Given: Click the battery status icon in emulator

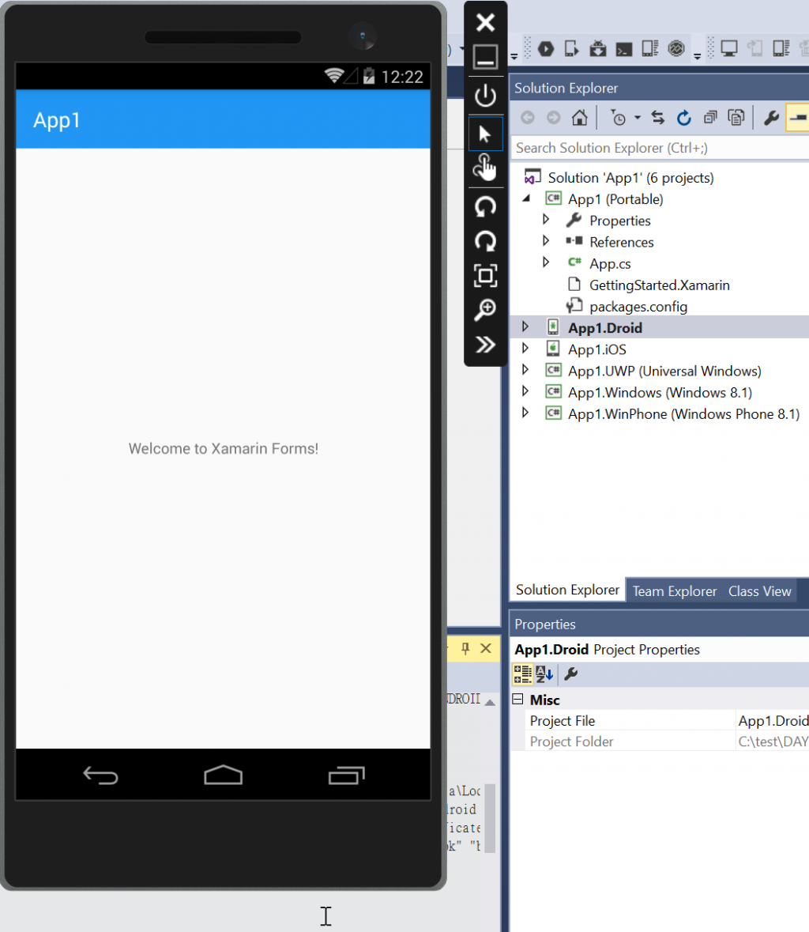Looking at the screenshot, I should pos(369,75).
